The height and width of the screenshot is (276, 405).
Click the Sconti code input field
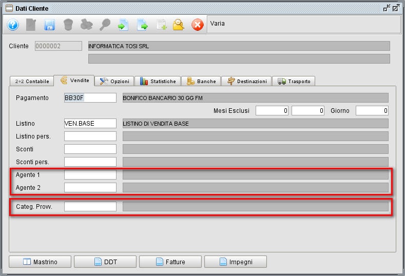[90, 149]
